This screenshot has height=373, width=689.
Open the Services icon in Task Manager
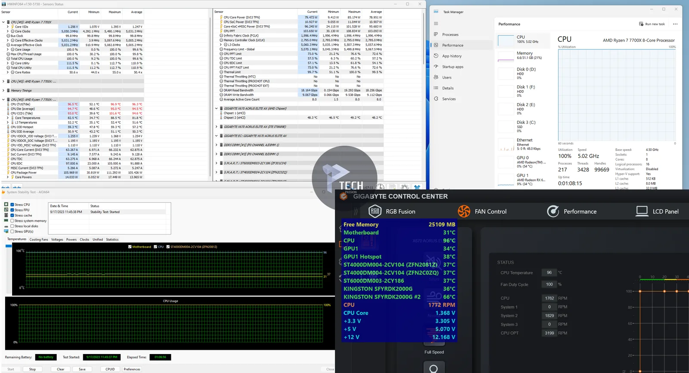pyautogui.click(x=436, y=99)
